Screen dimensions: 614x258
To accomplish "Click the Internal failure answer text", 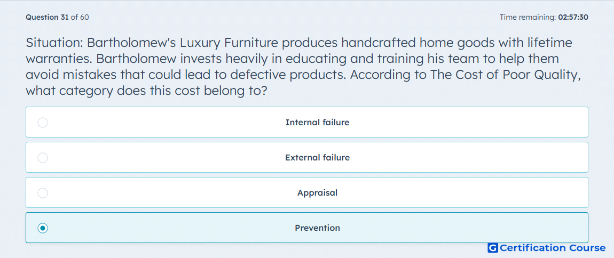I will (317, 123).
